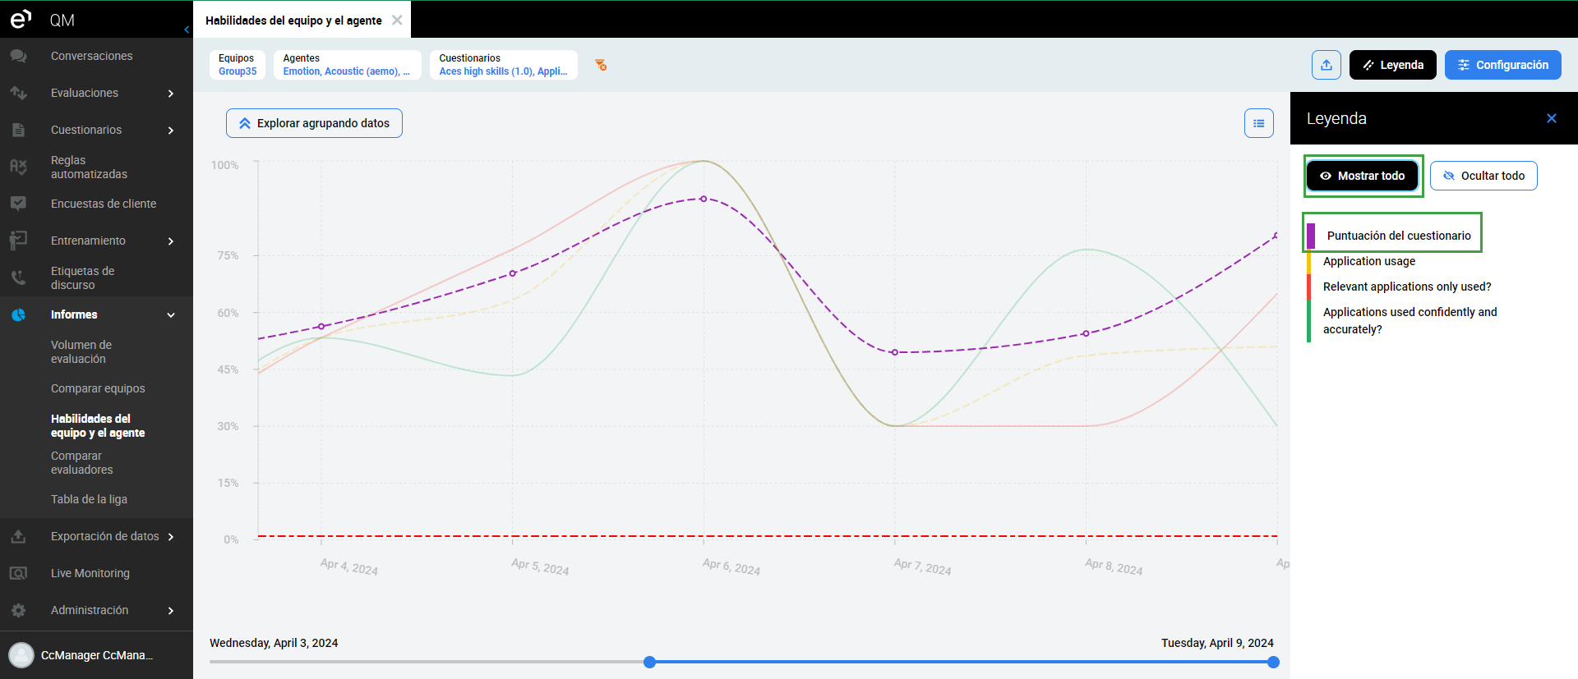This screenshot has height=679, width=1578.
Task: Open Comparar evaluadores report
Action: [x=81, y=462]
